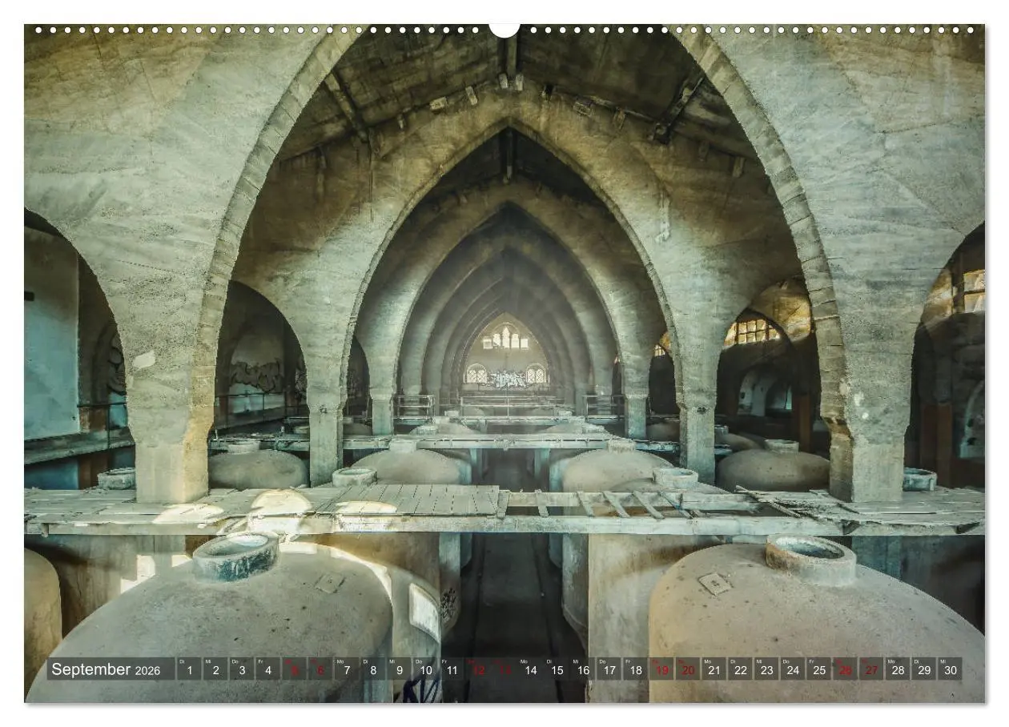Pick day 14 in the date row
This screenshot has width=1009, height=727.
click(x=530, y=669)
